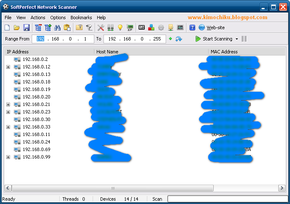
Task: Create a new scan results file
Action: 7,28
